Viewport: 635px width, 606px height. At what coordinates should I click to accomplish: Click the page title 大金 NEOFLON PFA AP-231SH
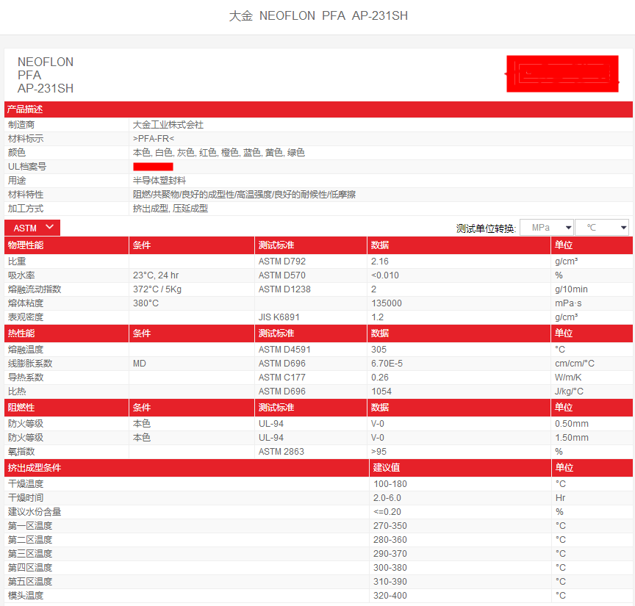tap(318, 15)
